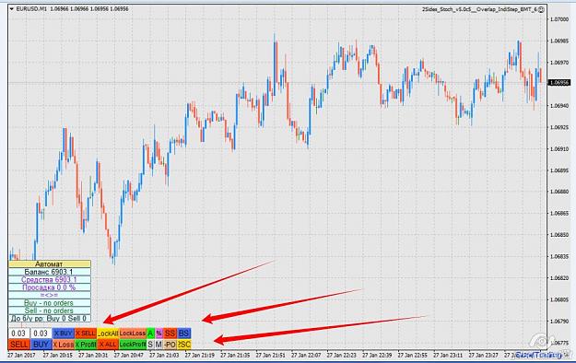Click the X SELL close button
The height and width of the screenshot is (363, 576).
pyautogui.click(x=86, y=334)
